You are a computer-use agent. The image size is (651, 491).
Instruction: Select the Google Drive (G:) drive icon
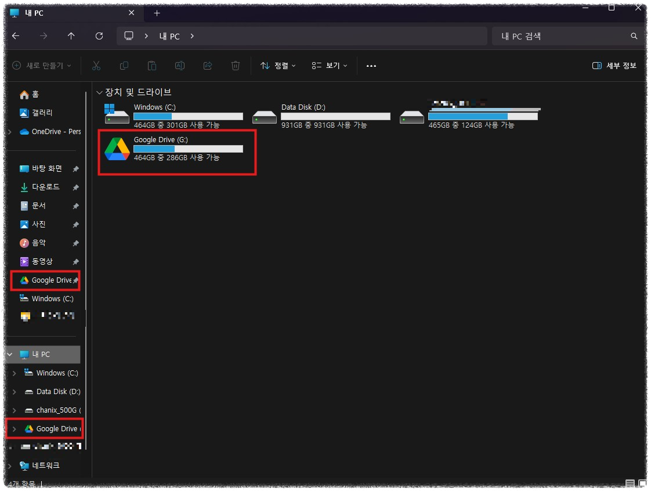coord(117,149)
